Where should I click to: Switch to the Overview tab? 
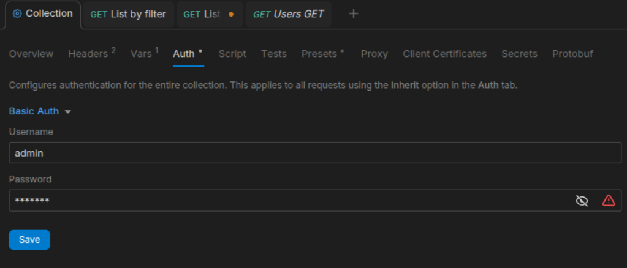[x=31, y=54]
